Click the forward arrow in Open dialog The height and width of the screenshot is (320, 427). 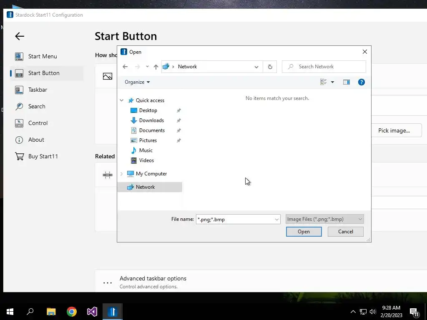(138, 67)
